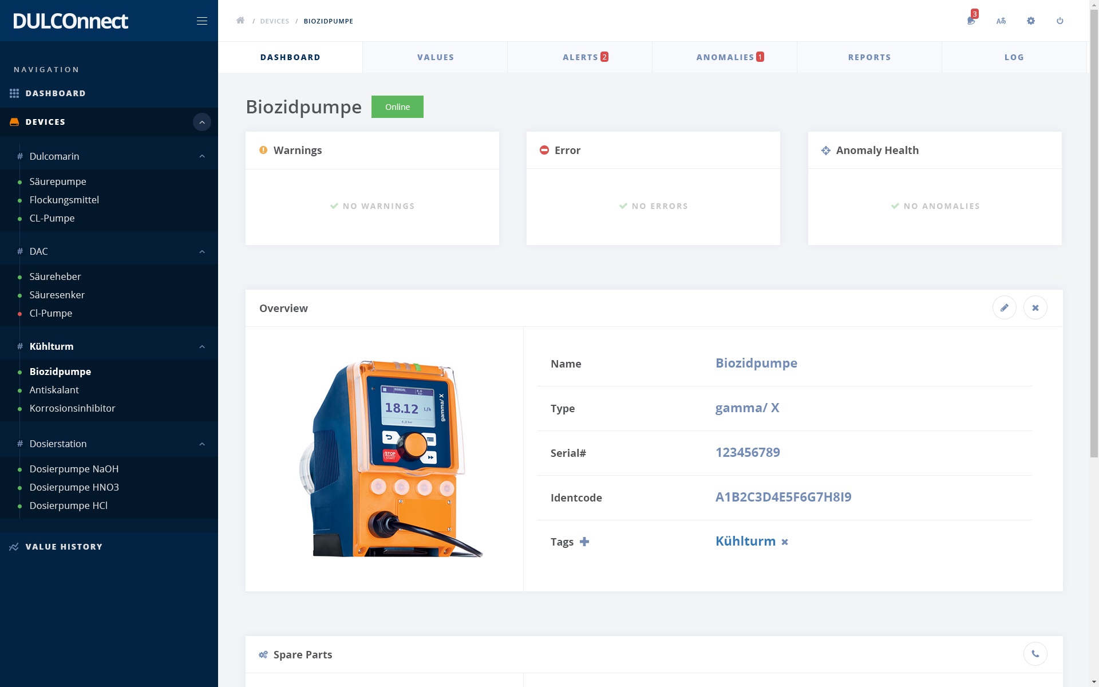The width and height of the screenshot is (1099, 687).
Task: Click the NO ANOMALIES status text
Action: pos(942,206)
